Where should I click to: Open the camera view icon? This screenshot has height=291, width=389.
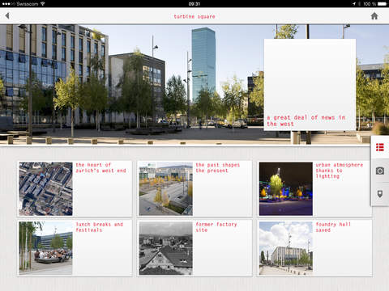380,171
